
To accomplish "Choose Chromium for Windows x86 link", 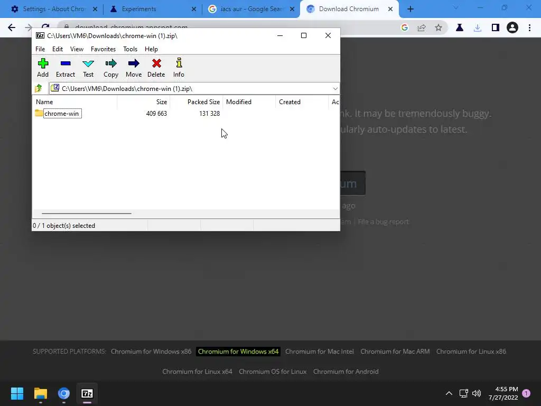I will [151, 352].
